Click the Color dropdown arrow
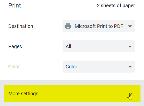The height and width of the screenshot is (106, 144). (x=130, y=67)
